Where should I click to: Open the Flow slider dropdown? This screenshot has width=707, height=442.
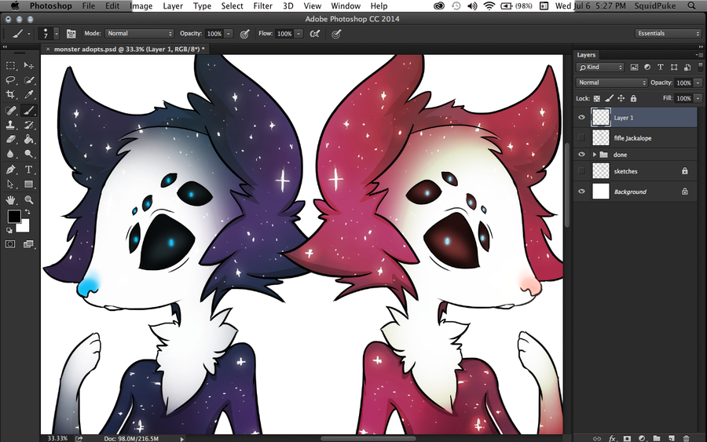pyautogui.click(x=299, y=34)
